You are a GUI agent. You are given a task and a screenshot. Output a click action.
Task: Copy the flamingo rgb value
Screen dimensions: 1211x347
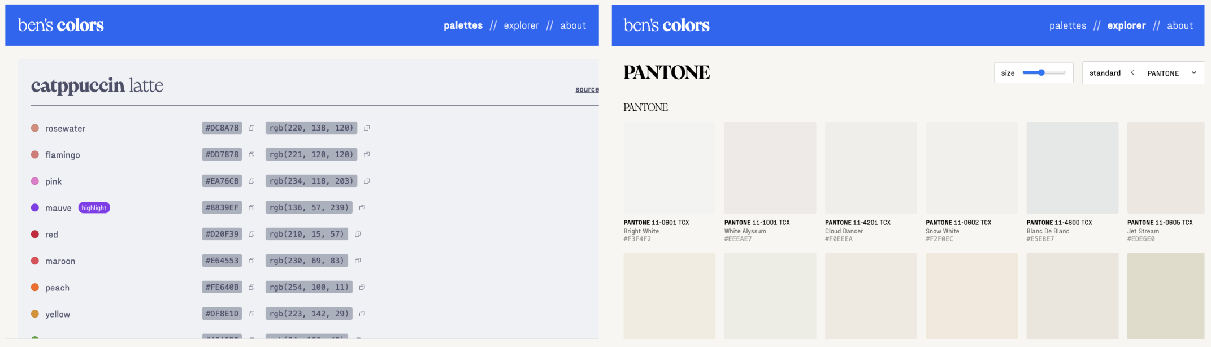pyautogui.click(x=367, y=155)
